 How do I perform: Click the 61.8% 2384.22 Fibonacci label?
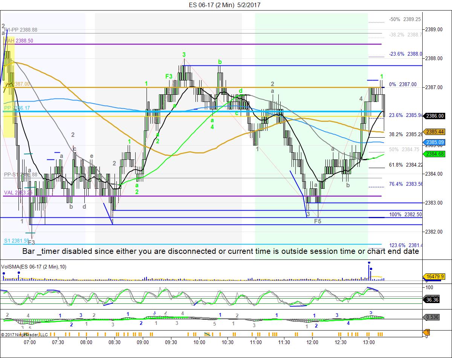point(405,165)
